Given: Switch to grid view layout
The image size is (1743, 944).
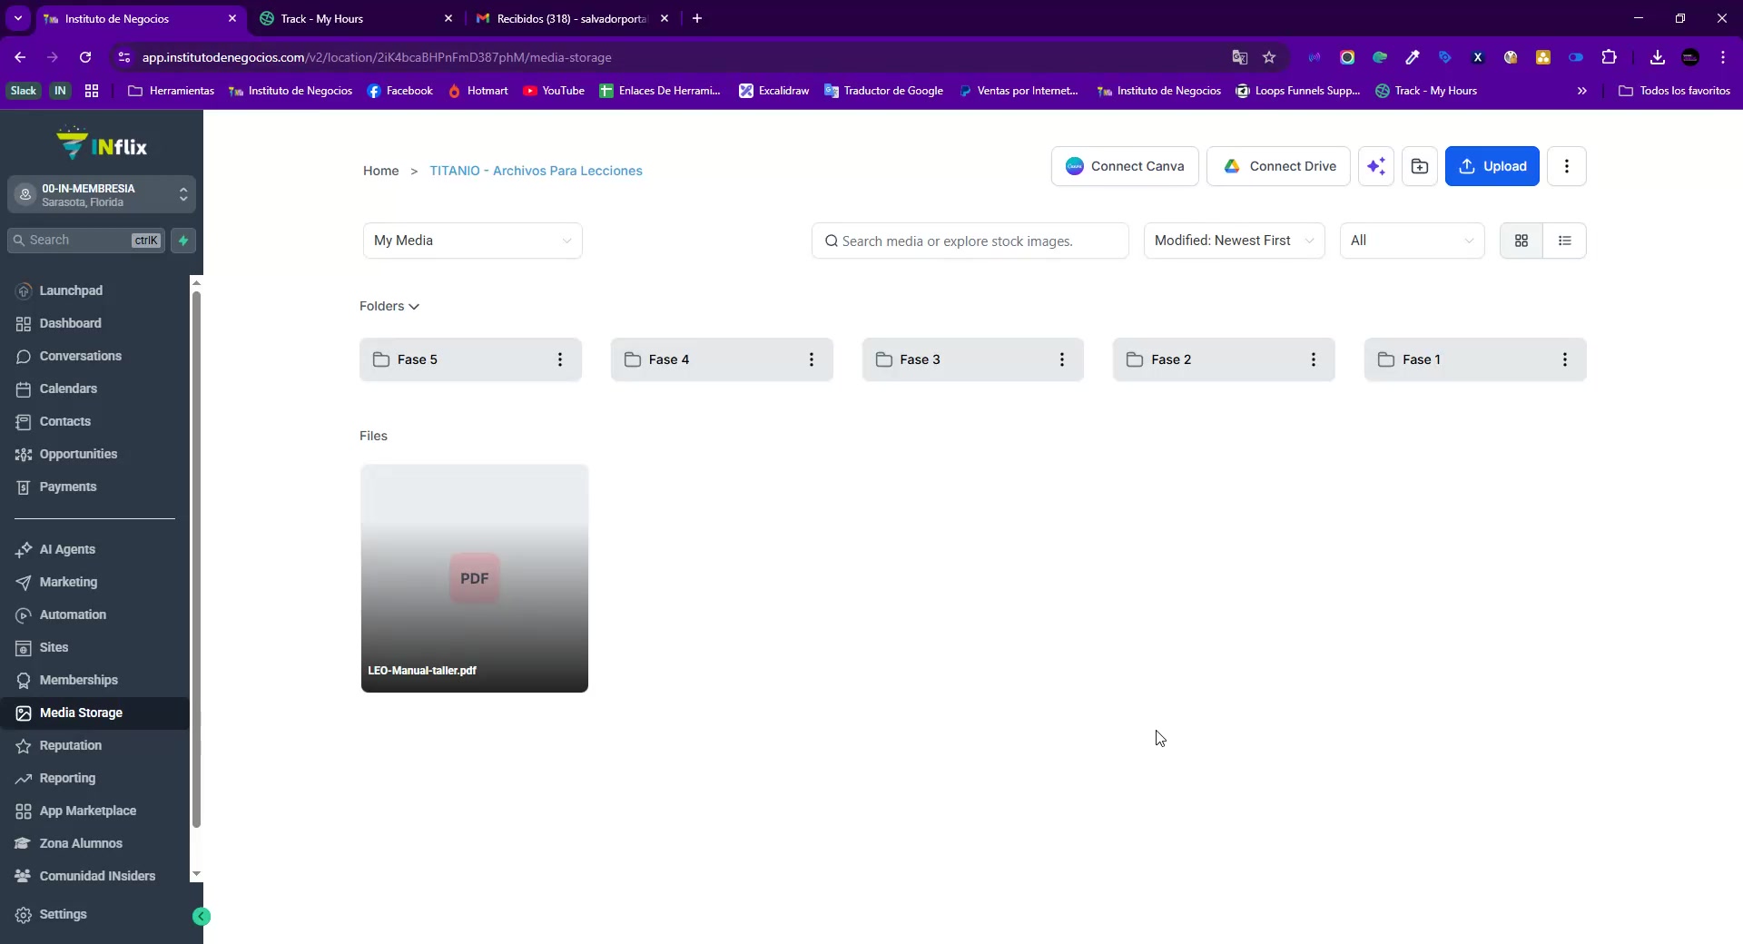Looking at the screenshot, I should [x=1521, y=241].
